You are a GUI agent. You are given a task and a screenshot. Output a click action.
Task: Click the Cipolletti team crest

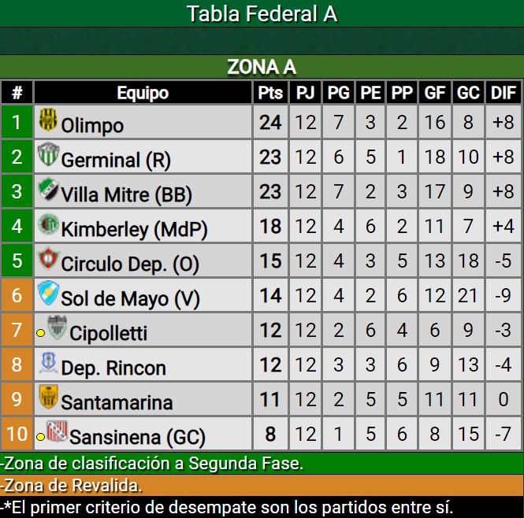click(57, 327)
